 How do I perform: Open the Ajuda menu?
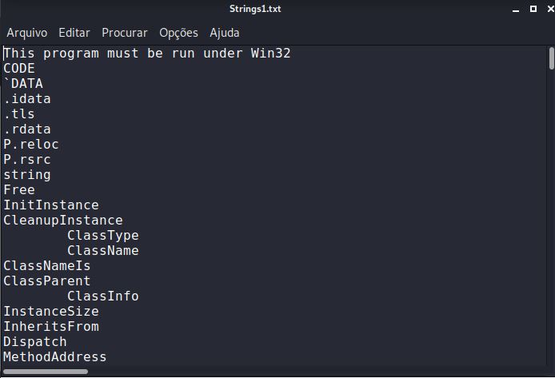tap(225, 33)
